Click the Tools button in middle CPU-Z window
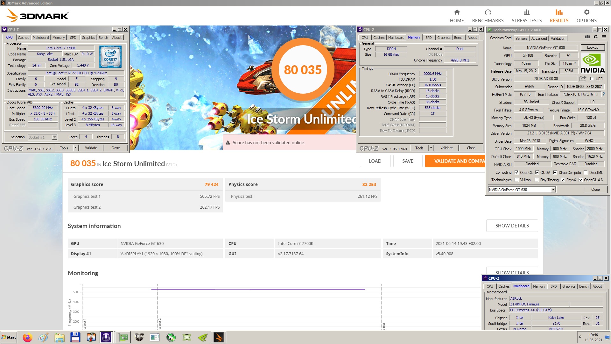611x344 pixels. point(419,148)
